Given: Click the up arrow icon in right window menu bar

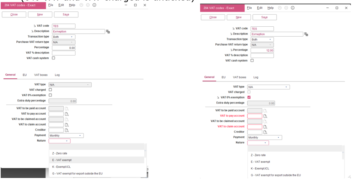Looking at the screenshot, I should [280, 8].
